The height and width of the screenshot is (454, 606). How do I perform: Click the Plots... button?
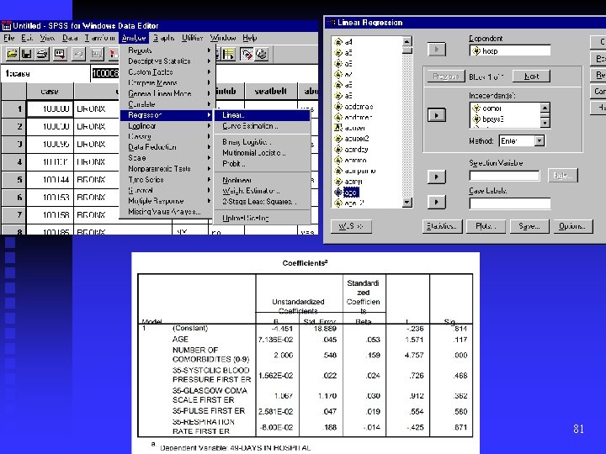click(x=486, y=226)
